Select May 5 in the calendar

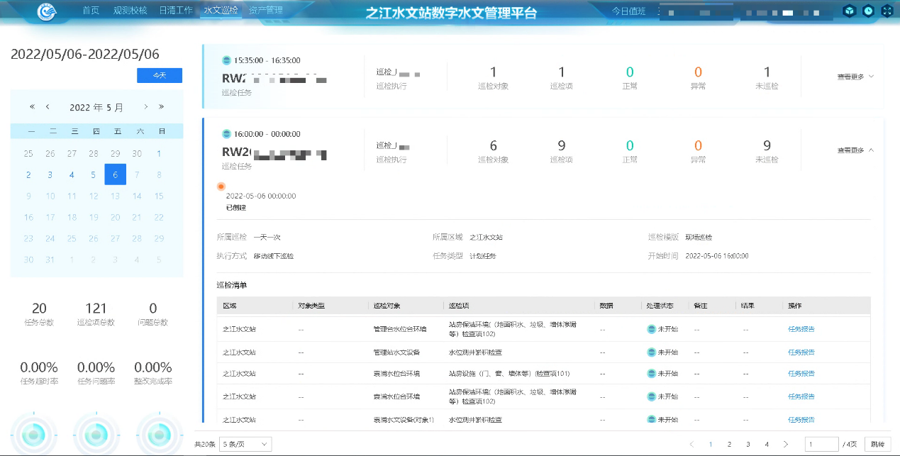pos(94,175)
